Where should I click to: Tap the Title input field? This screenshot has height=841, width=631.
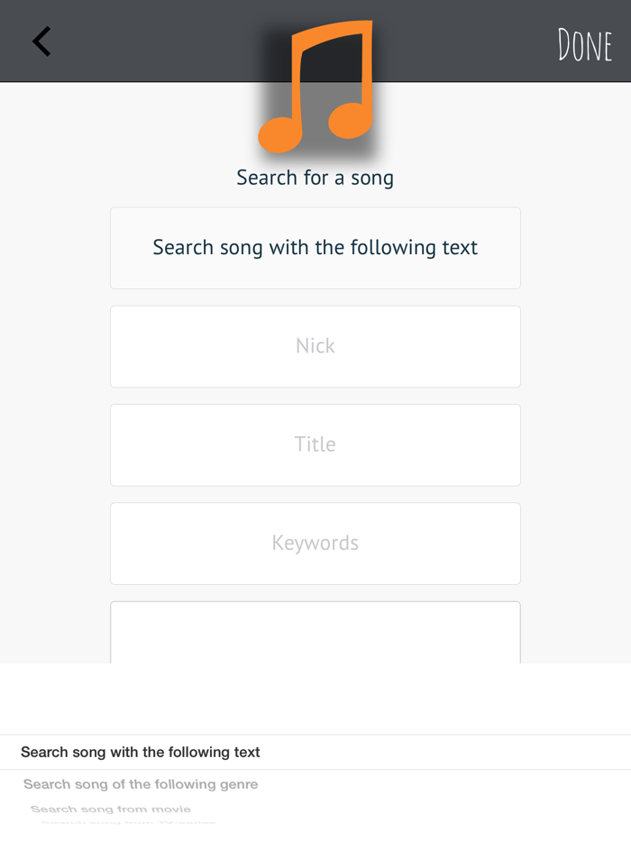pos(315,444)
